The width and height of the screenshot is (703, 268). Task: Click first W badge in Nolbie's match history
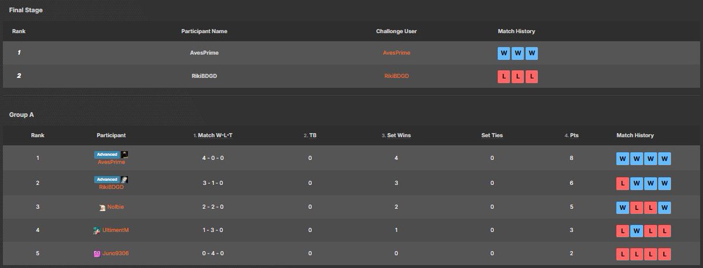click(623, 207)
